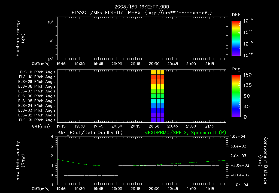Click the 2 tick on Raw Data Quality axis
Image resolution: width=279 pixels, height=193 pixels.
52,156
